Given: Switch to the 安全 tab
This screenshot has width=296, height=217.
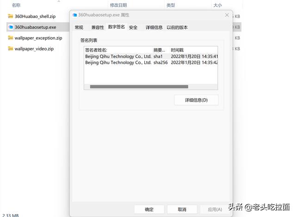Looking at the screenshot, I should click(x=133, y=27).
